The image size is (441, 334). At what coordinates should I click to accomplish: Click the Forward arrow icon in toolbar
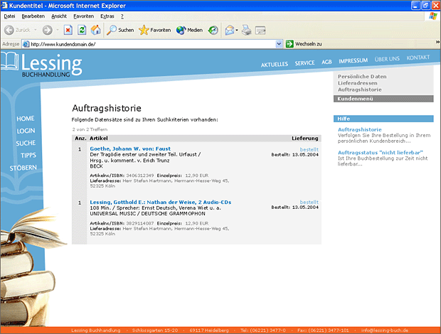pyautogui.click(x=47, y=30)
